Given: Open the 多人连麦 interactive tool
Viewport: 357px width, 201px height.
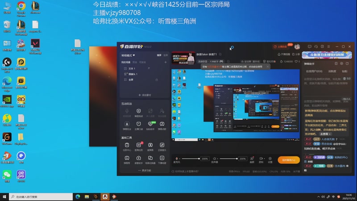Looking at the screenshot, I should pos(150,113).
